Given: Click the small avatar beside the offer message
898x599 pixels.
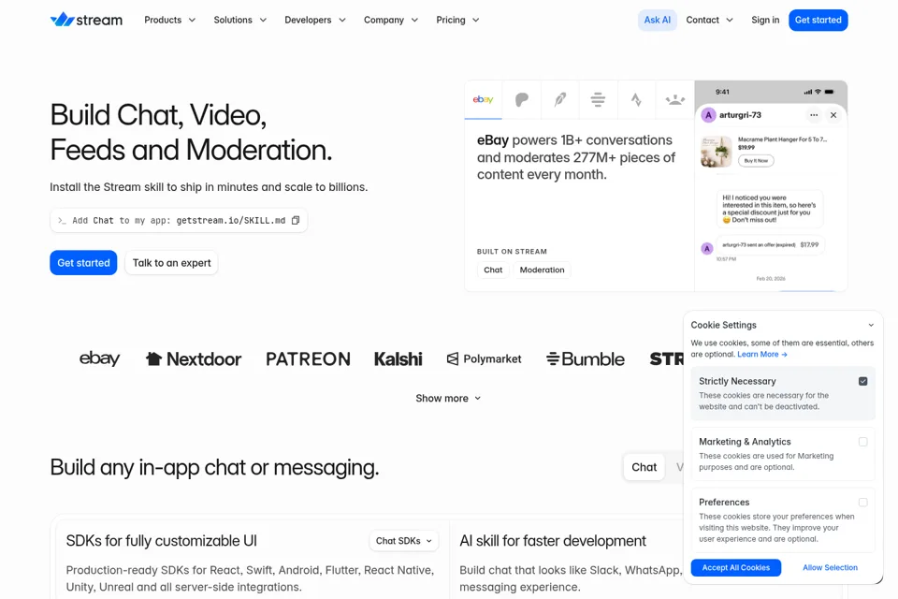Looking at the screenshot, I should [707, 248].
